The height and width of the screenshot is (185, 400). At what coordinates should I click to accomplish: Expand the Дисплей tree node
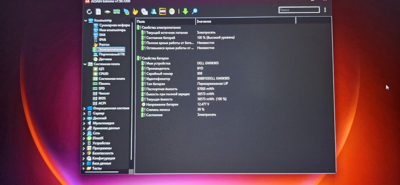(x=84, y=118)
